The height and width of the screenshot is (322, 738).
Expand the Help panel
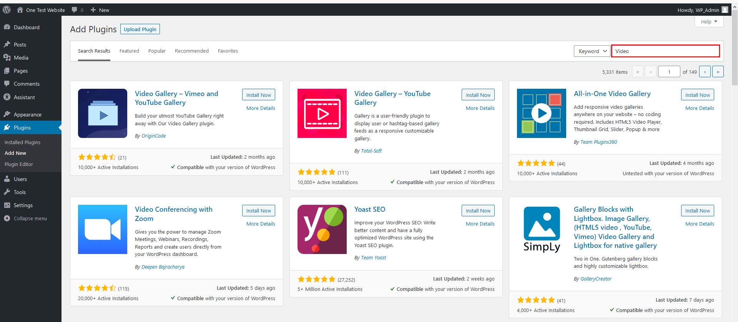pos(709,22)
